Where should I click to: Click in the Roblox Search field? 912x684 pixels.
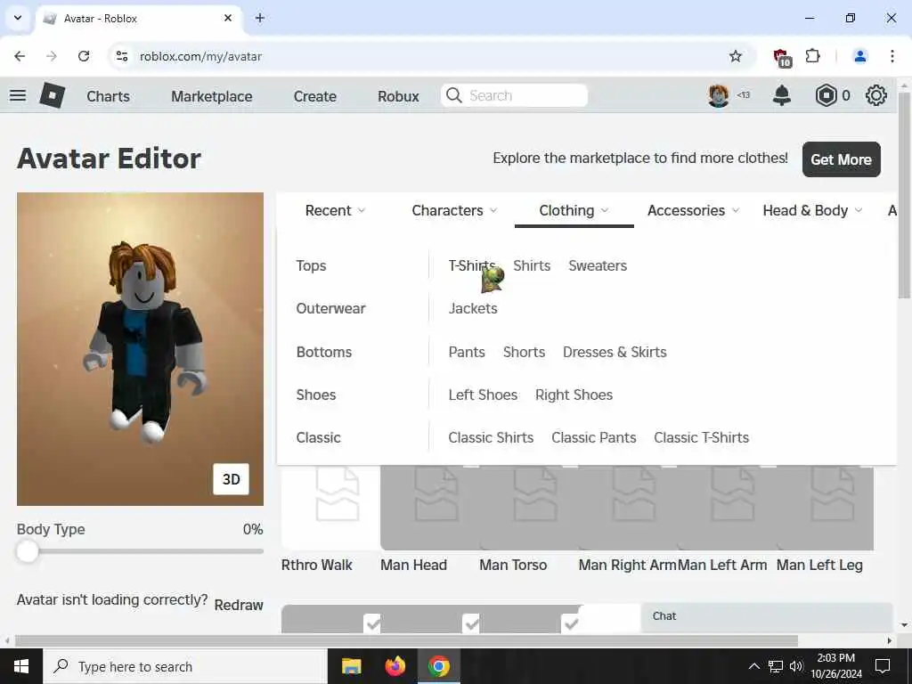point(514,95)
